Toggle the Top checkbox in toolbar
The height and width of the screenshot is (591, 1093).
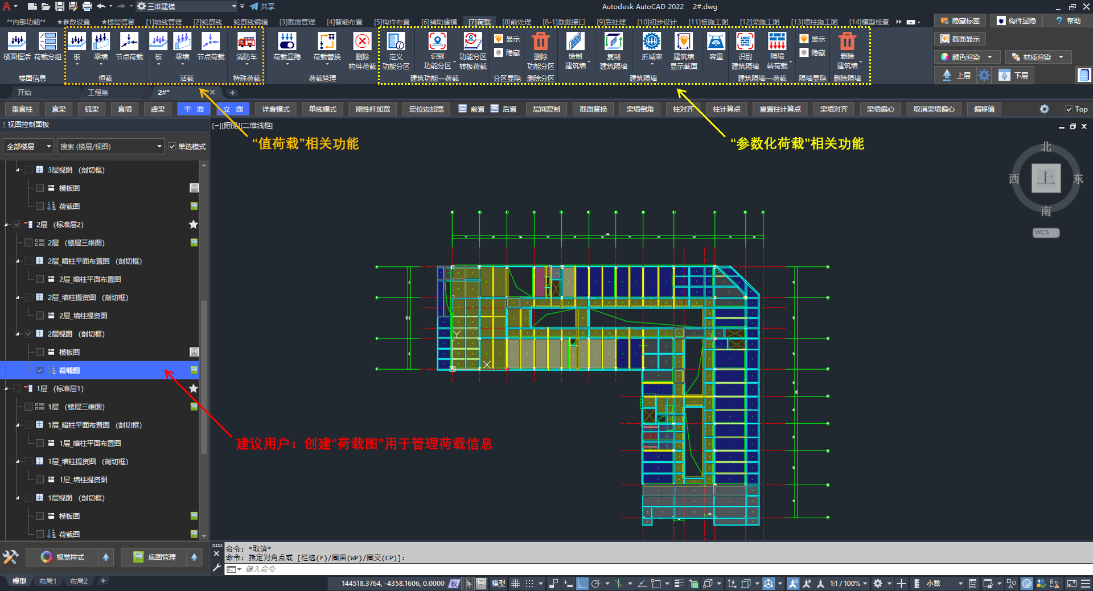[x=1069, y=109]
